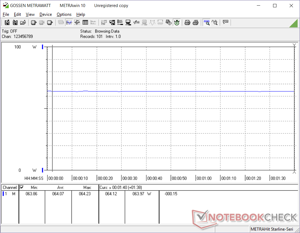The height and width of the screenshot is (233, 300).
Task: Click the timer clock recording icon
Action: [169, 23]
